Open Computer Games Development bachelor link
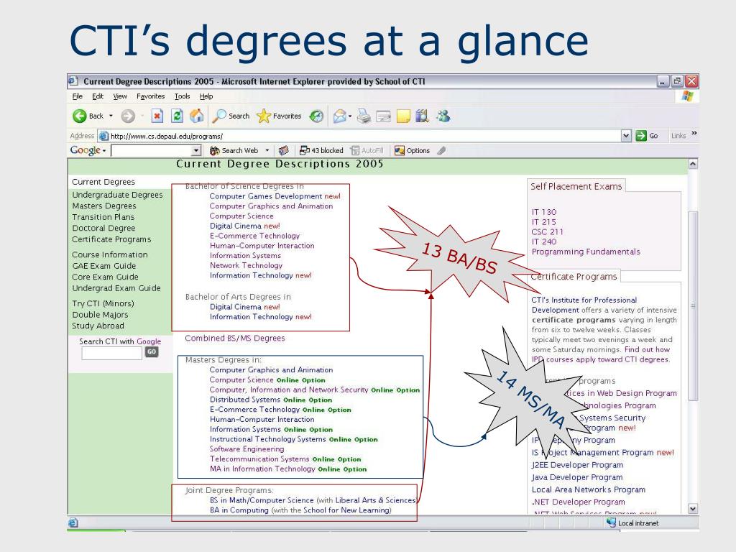The height and width of the screenshot is (552, 736). point(266,196)
